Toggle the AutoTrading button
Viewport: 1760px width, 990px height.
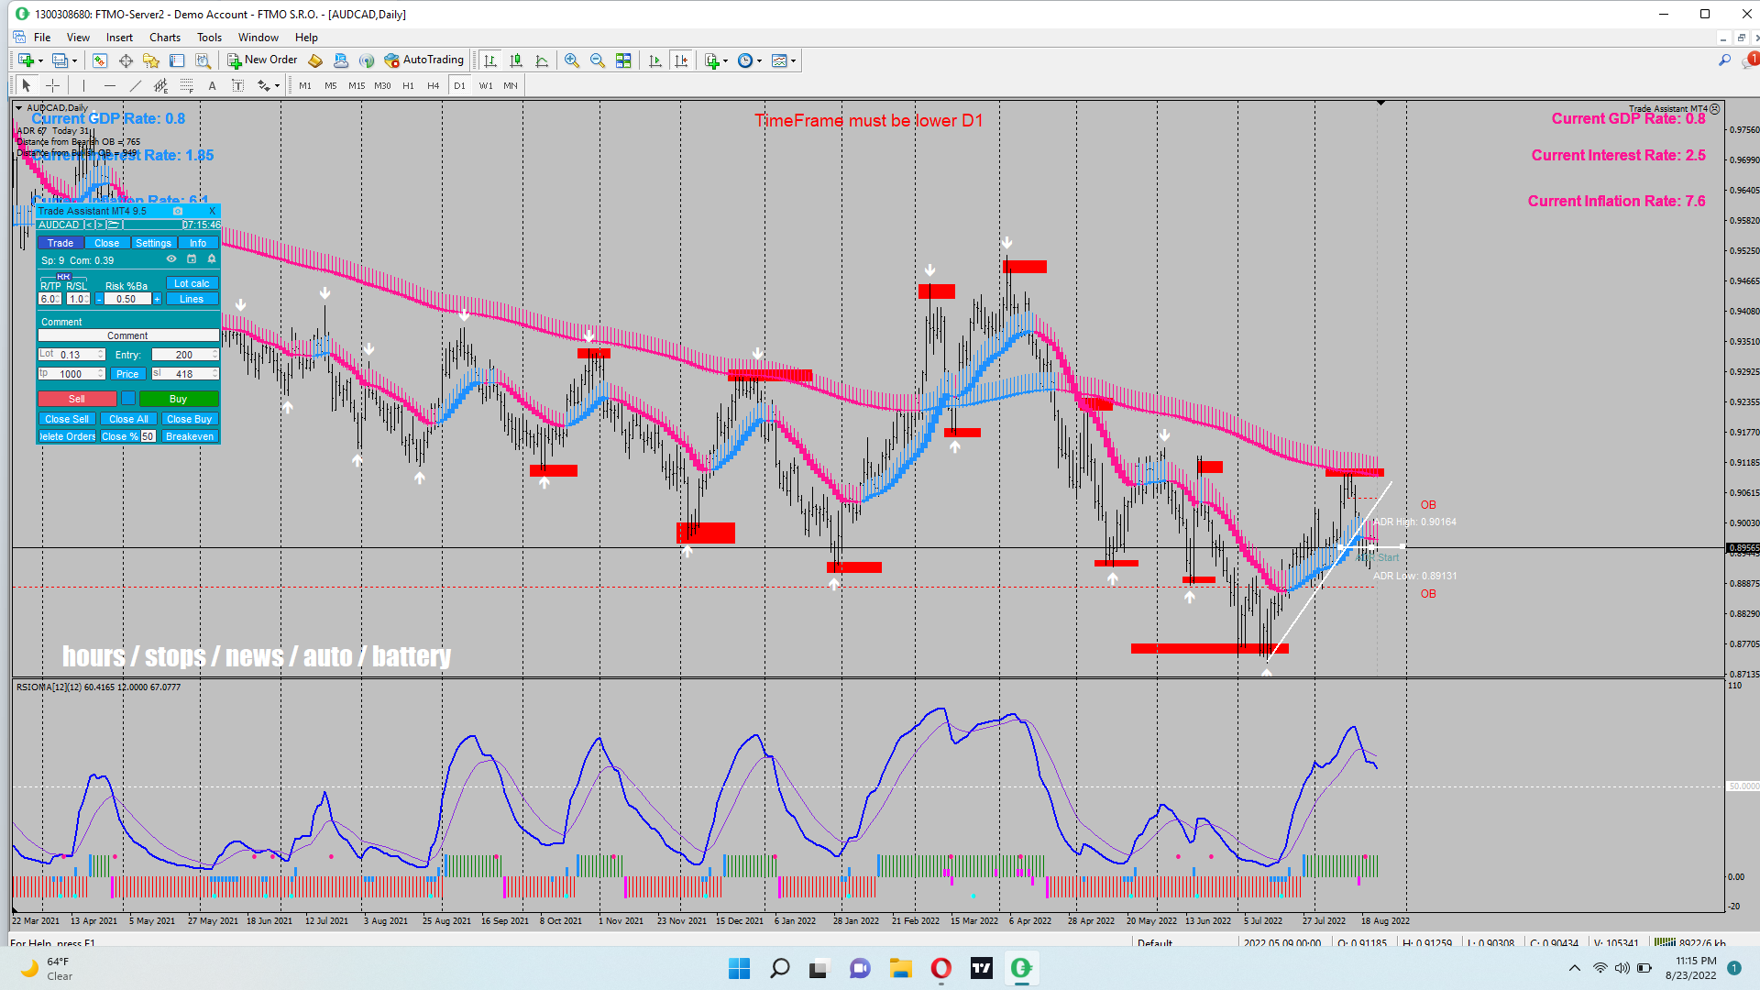(423, 60)
